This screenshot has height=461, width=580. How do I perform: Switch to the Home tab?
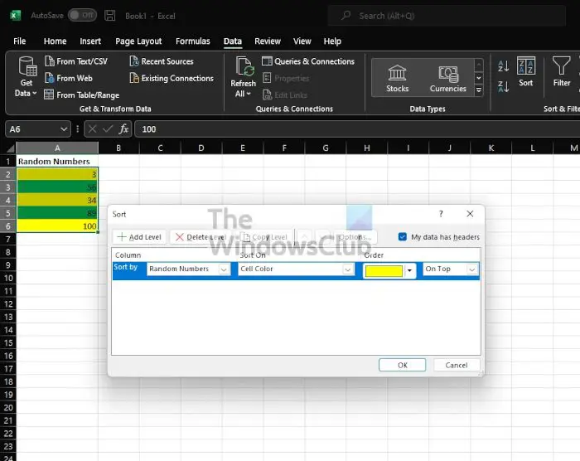pyautogui.click(x=56, y=41)
